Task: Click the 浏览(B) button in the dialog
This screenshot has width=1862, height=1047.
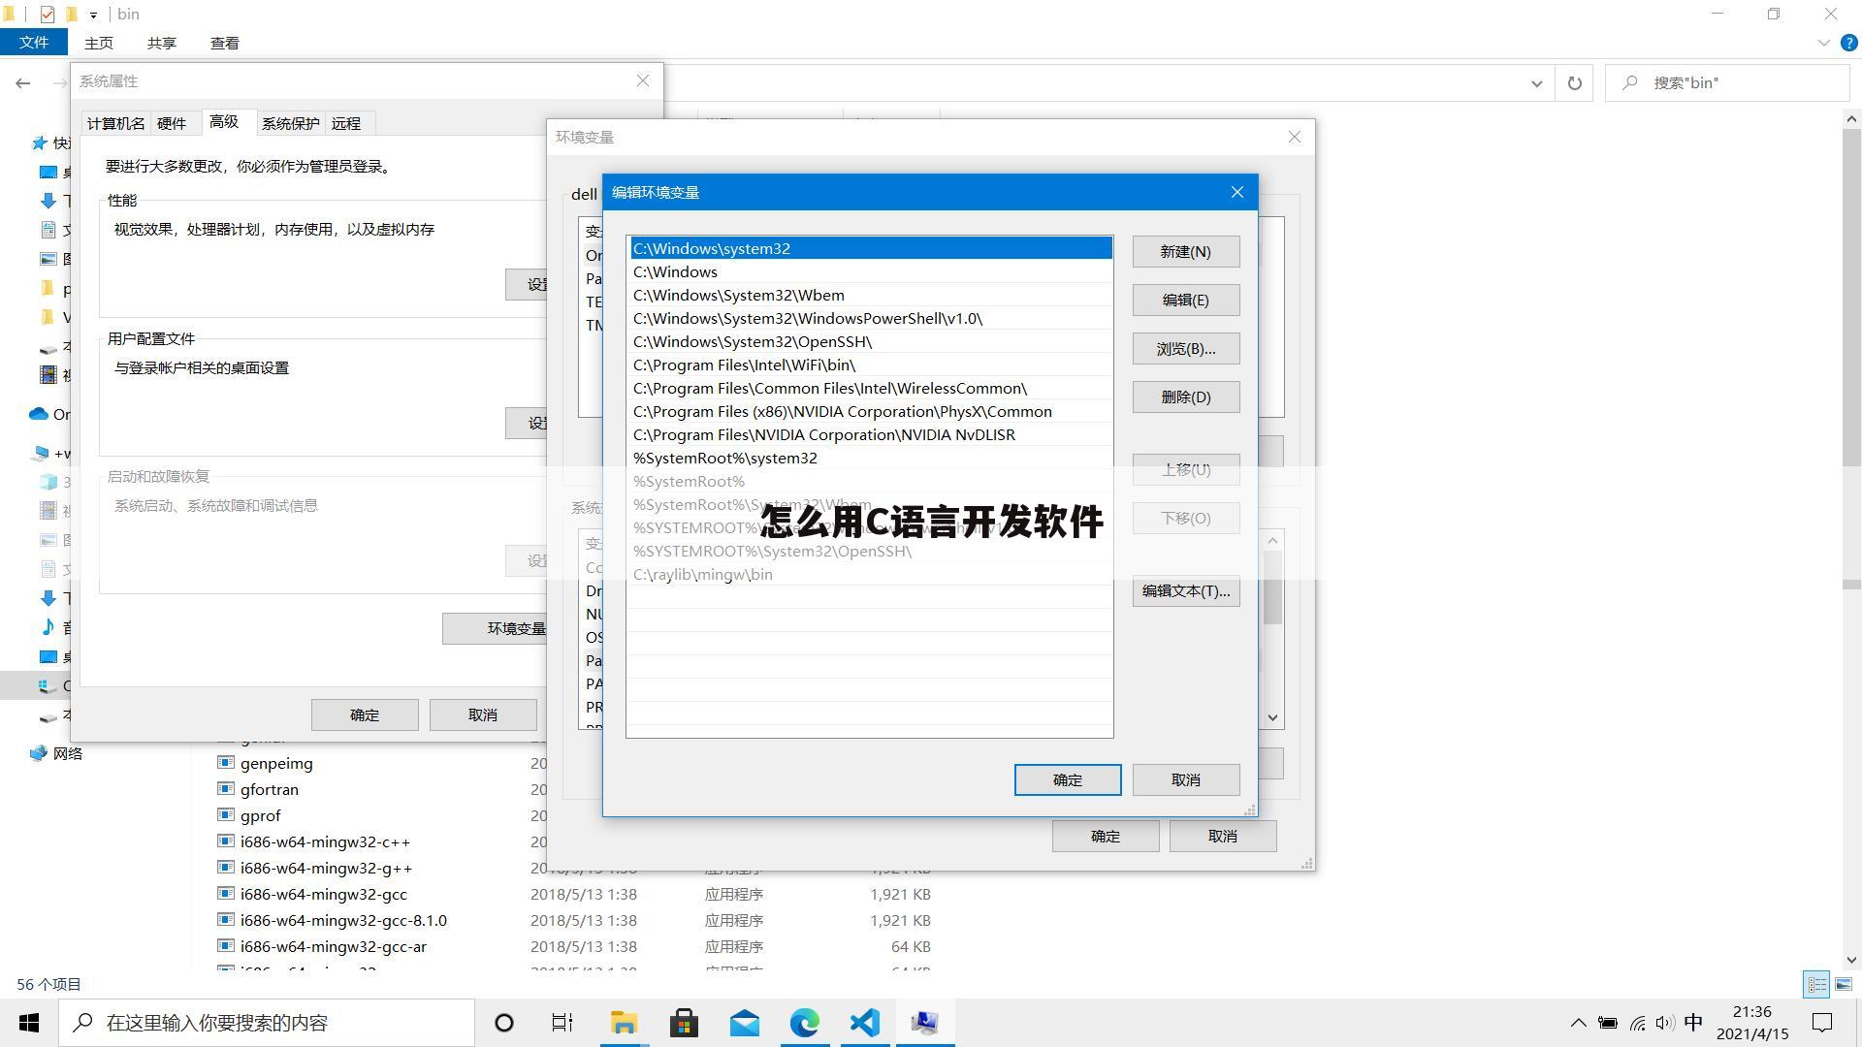Action: click(1185, 348)
